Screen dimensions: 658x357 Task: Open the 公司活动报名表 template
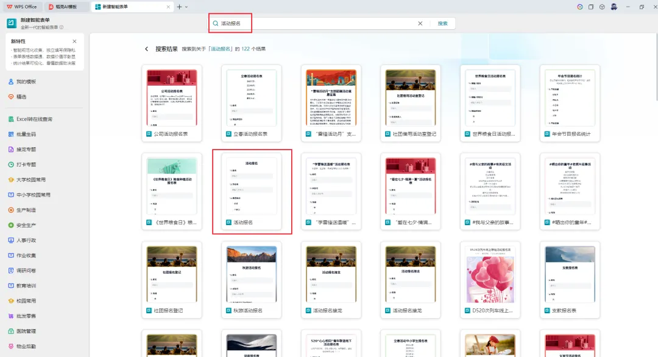172,103
